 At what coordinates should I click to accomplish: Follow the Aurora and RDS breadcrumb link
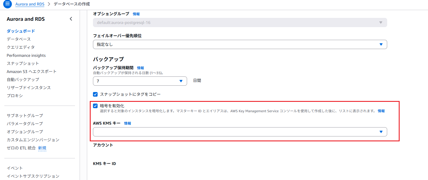tap(30, 4)
